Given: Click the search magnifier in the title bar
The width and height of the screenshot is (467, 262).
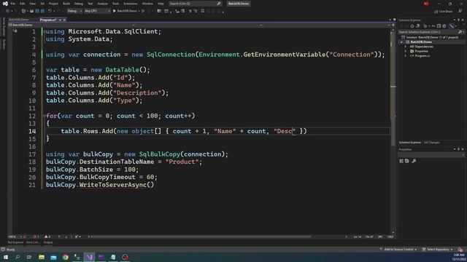Looking at the screenshot, I should pos(219,4).
